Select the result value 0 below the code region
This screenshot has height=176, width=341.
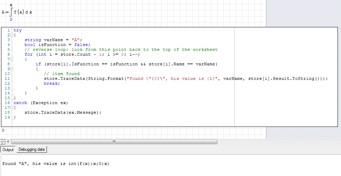coord(3,131)
